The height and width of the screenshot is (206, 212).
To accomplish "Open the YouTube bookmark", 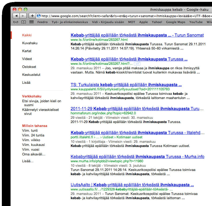I will click(x=196, y=22).
